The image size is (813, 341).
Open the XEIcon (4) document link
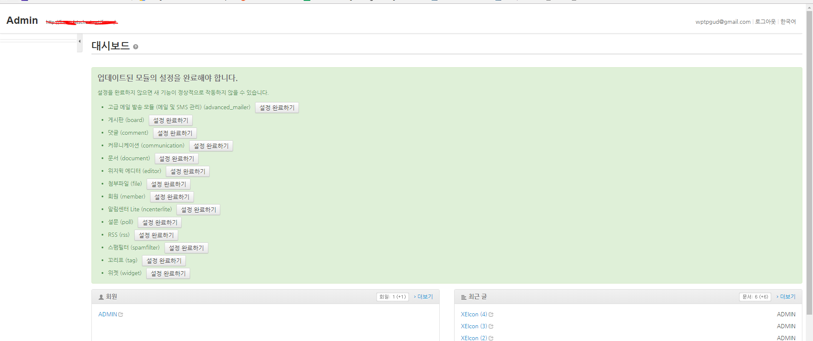click(474, 315)
